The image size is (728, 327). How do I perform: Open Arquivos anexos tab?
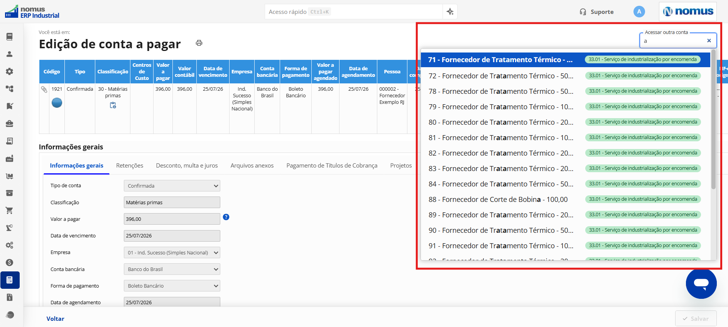click(x=252, y=166)
